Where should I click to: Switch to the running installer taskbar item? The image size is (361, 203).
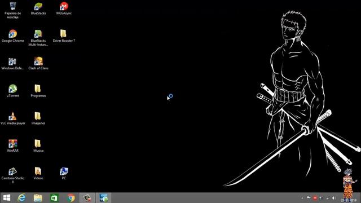(x=104, y=198)
